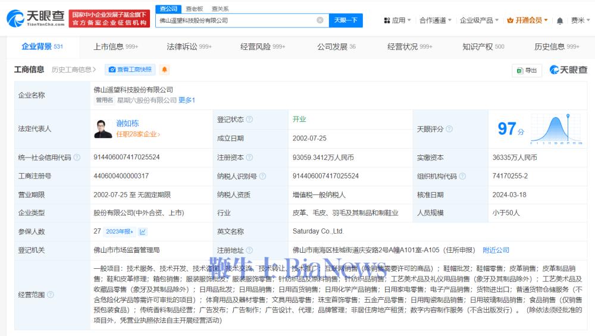Click the 93059.3412万人民币 registered capital value
Screen dimensions: 595x336
[x=323, y=158]
